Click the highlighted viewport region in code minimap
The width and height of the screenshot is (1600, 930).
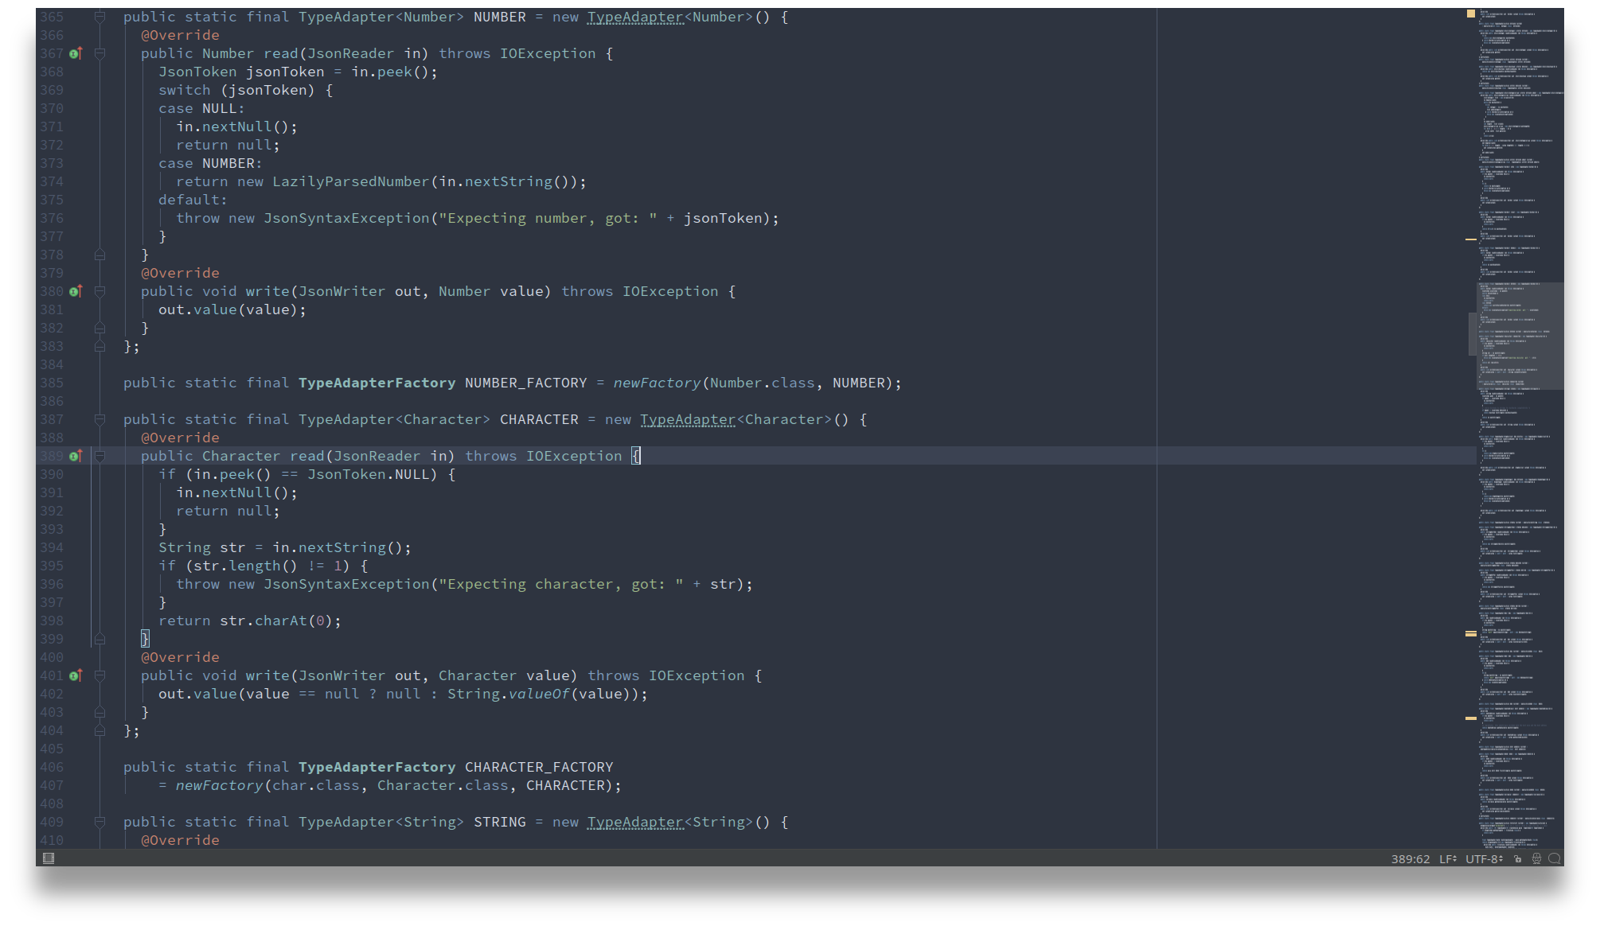click(1520, 336)
